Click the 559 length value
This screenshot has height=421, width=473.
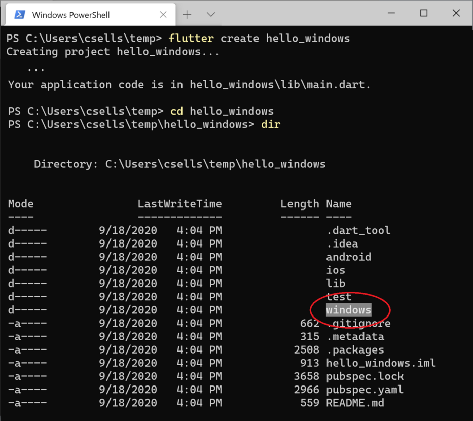[310, 403]
